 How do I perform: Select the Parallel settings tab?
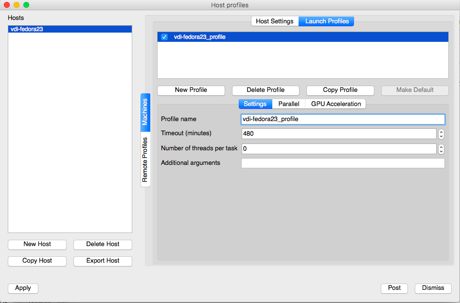tap(288, 104)
